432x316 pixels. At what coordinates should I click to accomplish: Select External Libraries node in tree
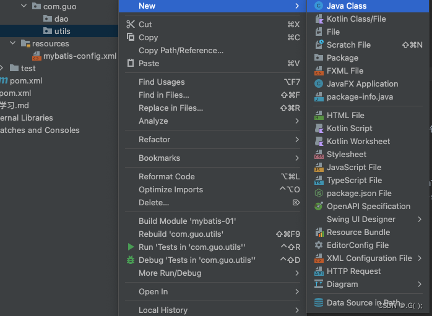(x=27, y=118)
